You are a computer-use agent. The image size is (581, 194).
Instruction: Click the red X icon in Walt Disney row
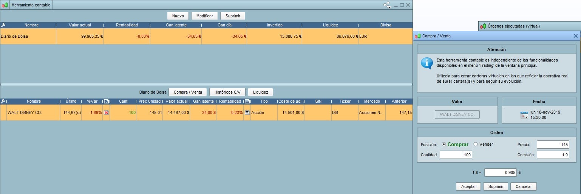tap(106, 113)
